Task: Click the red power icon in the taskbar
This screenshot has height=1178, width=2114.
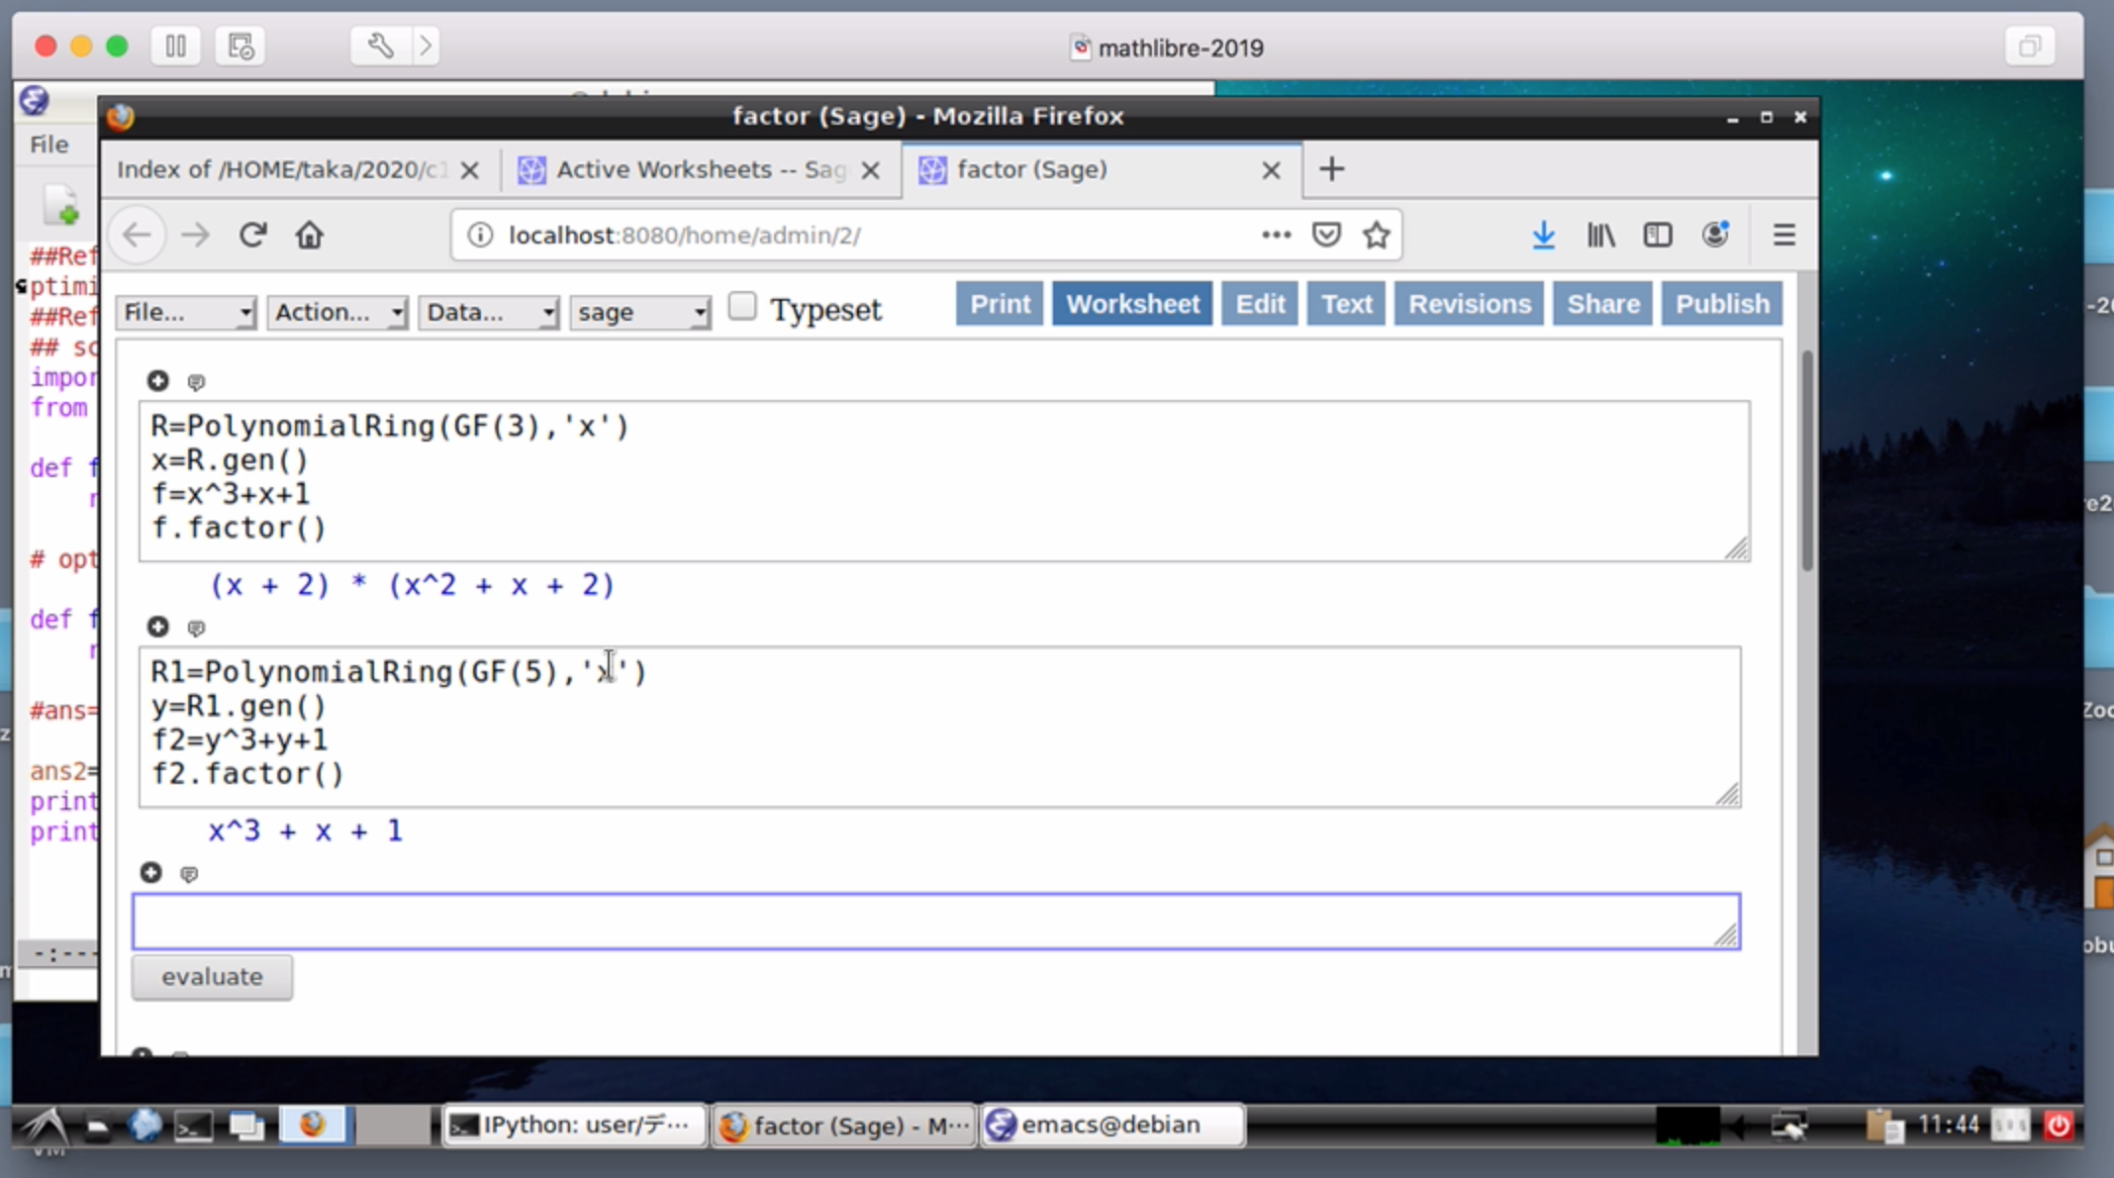Action: coord(2059,1126)
